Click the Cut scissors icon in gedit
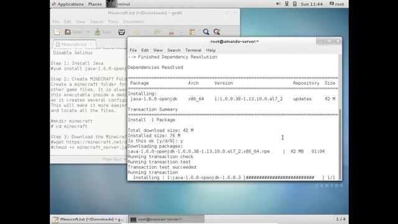 pos(172,32)
